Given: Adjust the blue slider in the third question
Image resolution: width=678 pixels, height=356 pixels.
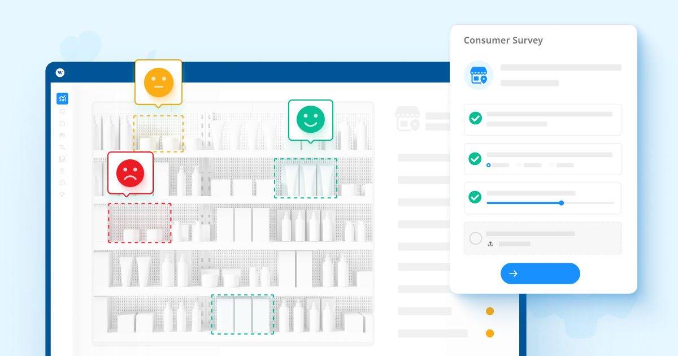Looking at the screenshot, I should [562, 202].
